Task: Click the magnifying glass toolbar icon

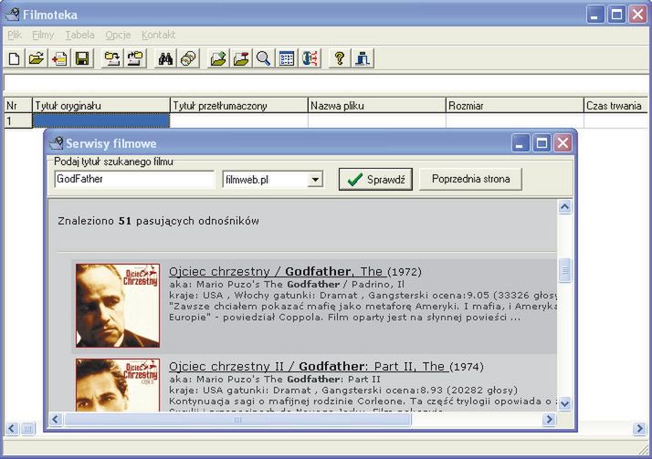Action: (263, 58)
